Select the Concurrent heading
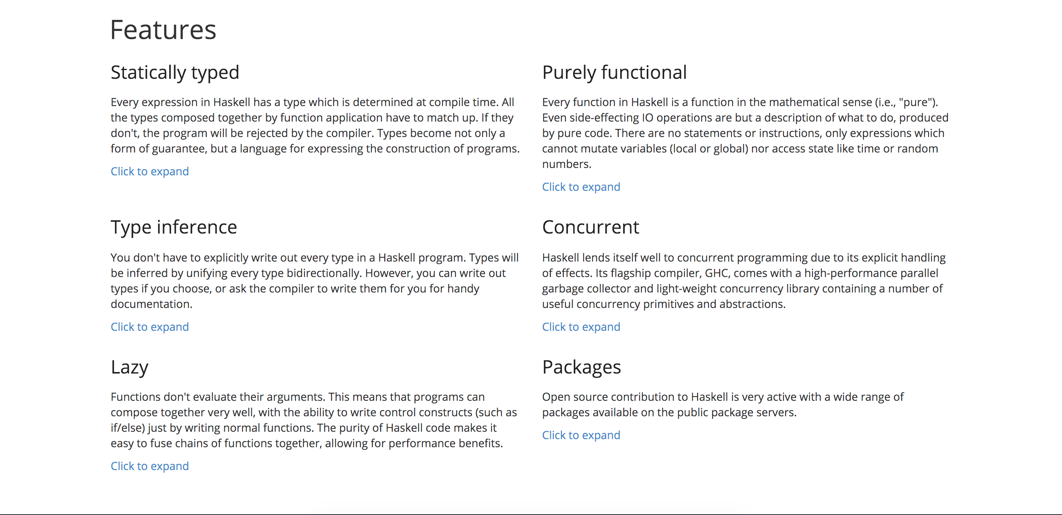1062x515 pixels. click(x=590, y=227)
